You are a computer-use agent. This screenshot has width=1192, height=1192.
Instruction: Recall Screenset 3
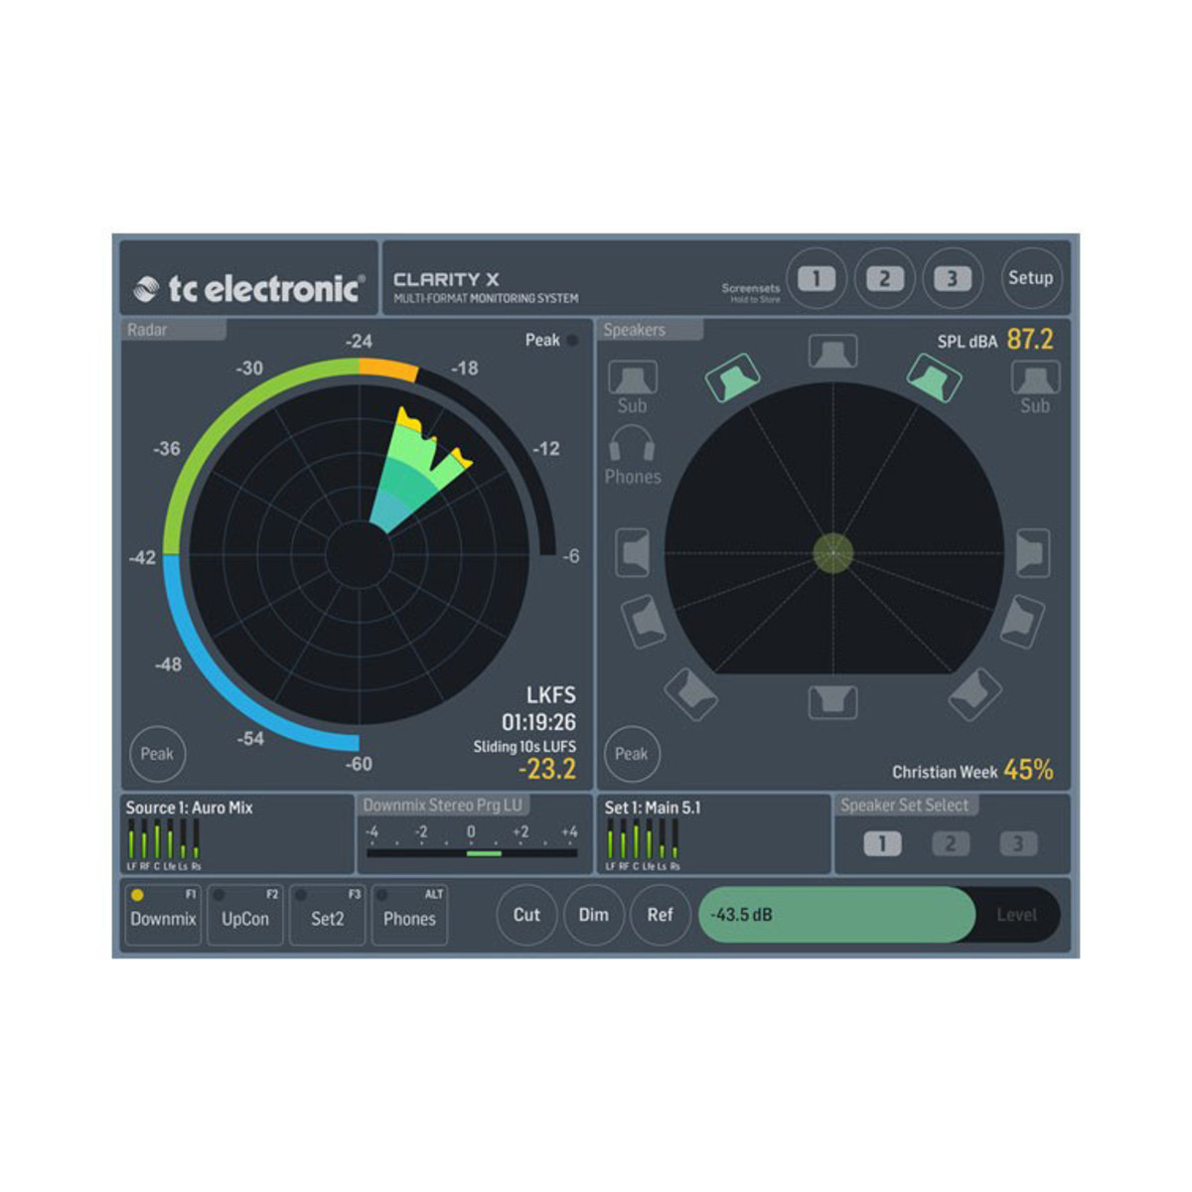[x=952, y=278]
